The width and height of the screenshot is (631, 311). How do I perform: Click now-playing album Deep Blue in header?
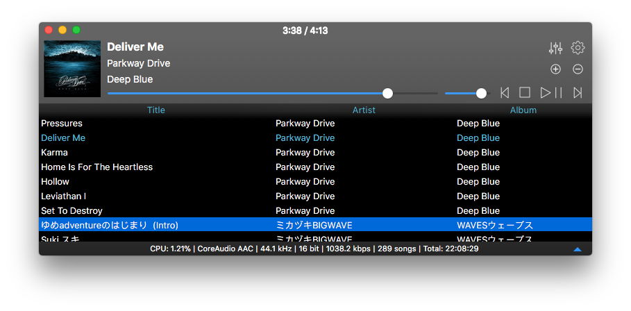(x=130, y=80)
